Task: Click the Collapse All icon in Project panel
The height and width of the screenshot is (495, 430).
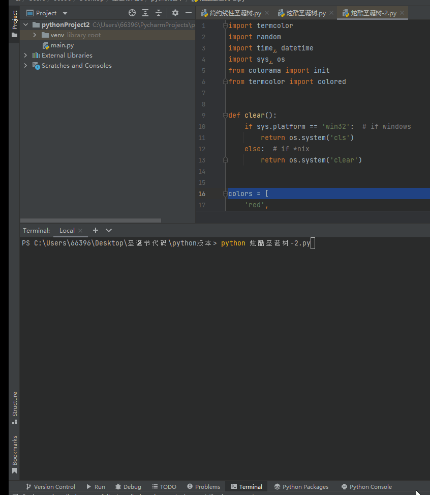Action: click(159, 13)
